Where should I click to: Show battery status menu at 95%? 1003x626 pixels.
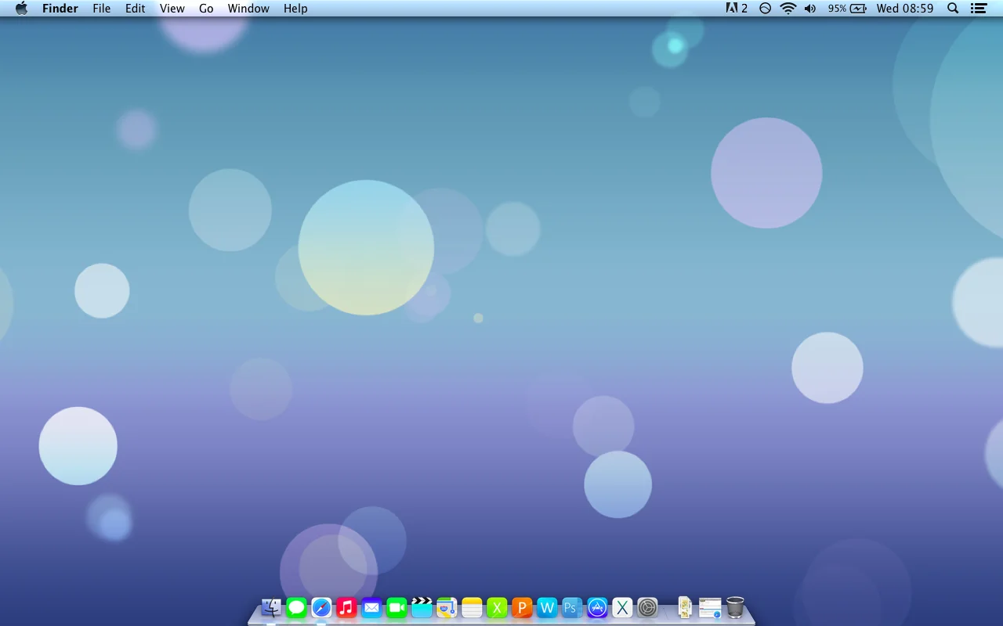[847, 9]
